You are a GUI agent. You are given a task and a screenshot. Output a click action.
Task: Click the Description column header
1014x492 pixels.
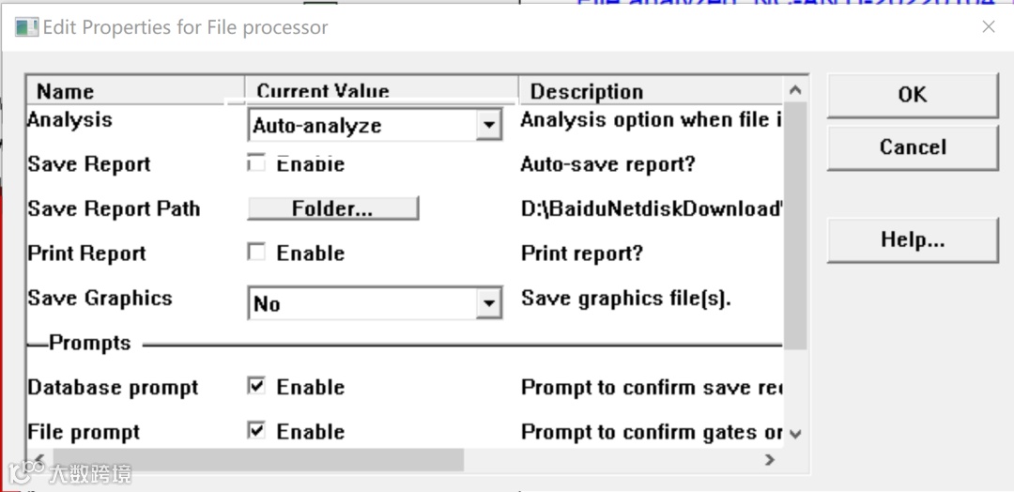tap(648, 91)
